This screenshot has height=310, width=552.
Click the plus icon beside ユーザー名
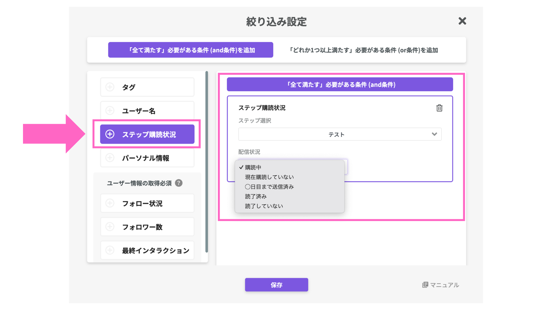point(110,111)
